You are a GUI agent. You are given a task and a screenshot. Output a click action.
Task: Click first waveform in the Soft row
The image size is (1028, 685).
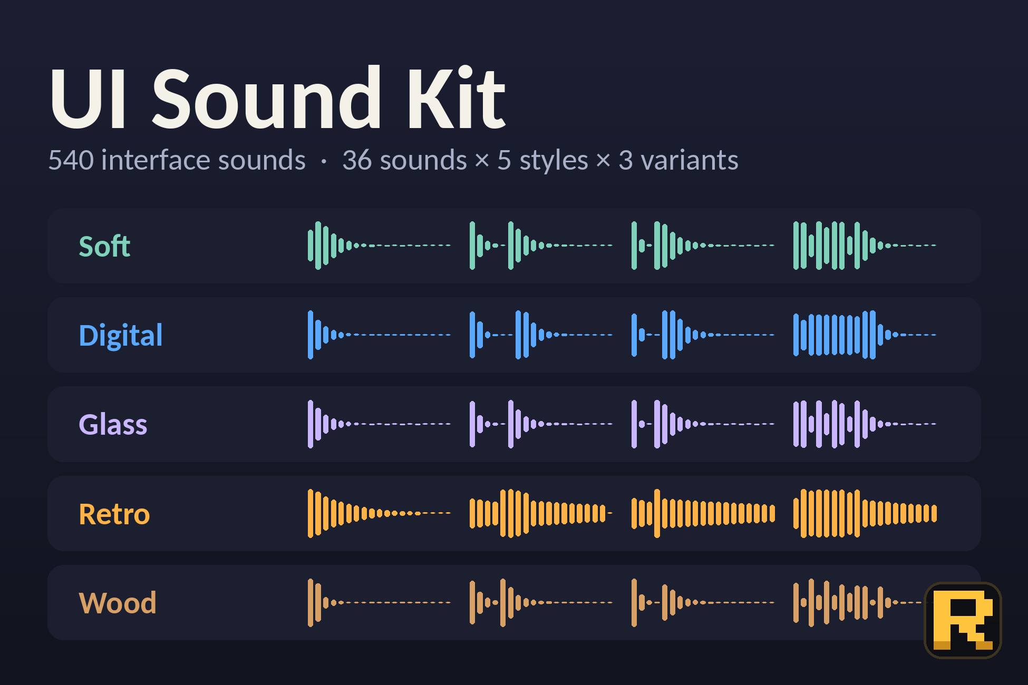[379, 246]
